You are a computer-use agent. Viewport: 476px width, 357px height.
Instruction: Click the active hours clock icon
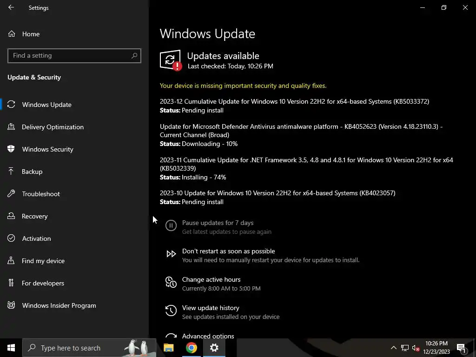coord(171,282)
